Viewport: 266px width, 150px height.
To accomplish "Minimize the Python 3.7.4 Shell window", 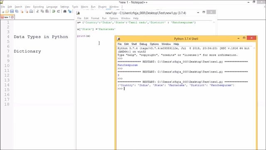I will click(x=238, y=38).
